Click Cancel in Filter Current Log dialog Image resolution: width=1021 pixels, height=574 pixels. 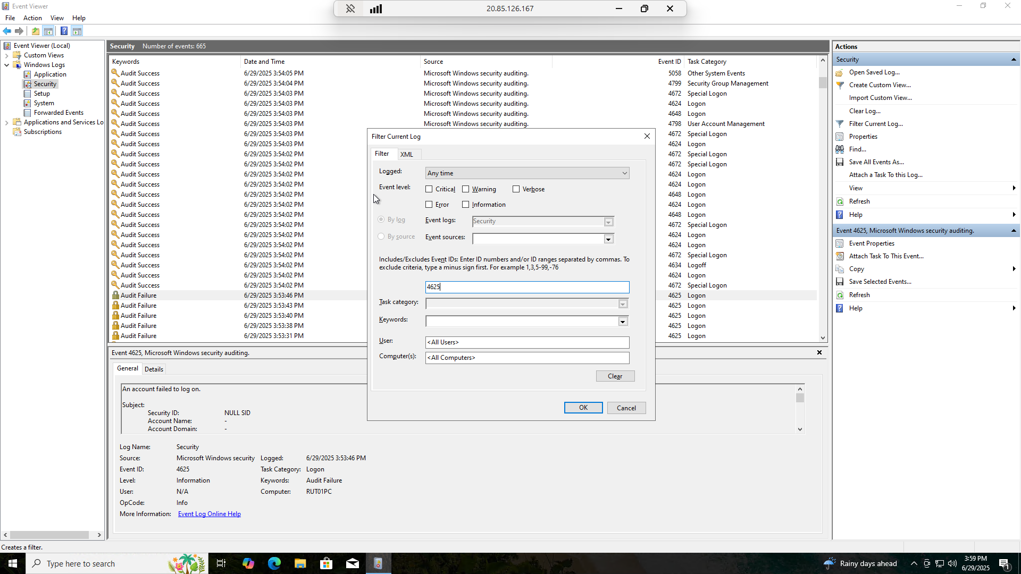tap(626, 408)
